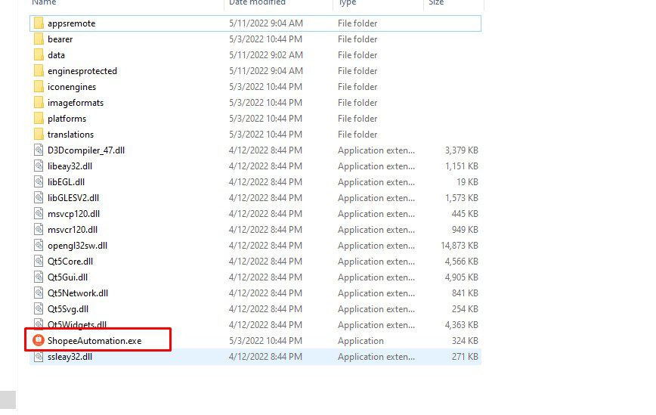Select the translations folder name
The height and width of the screenshot is (415, 656).
[x=71, y=135]
